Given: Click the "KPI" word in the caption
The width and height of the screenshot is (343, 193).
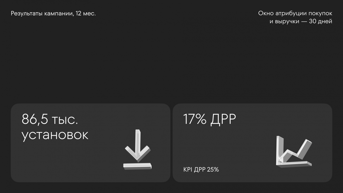Looking at the screenshot, I should tap(188, 169).
